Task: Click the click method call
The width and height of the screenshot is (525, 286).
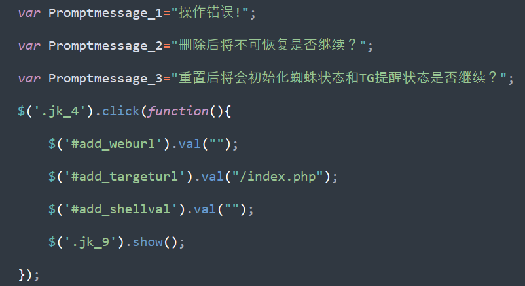Action: tap(120, 111)
